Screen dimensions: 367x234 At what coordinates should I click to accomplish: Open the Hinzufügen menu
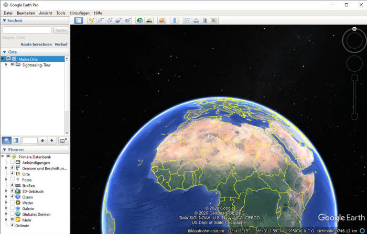[80, 13]
